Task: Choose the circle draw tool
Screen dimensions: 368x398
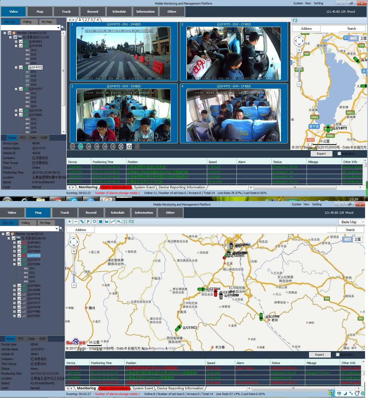Action: coord(94,222)
